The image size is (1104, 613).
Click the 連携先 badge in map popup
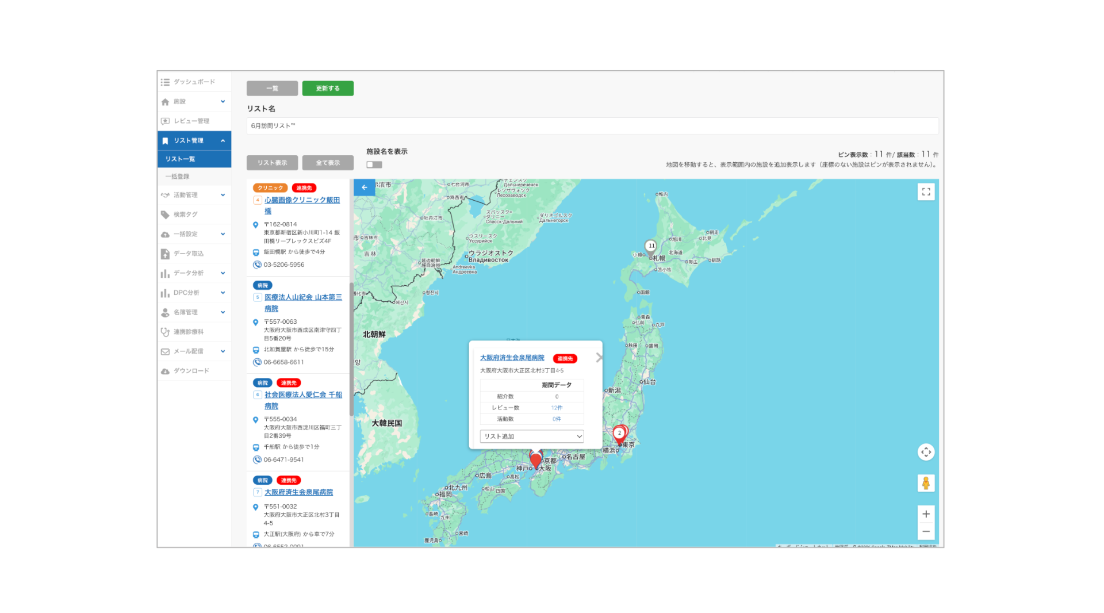[x=565, y=358]
